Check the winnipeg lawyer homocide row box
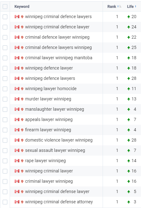141x208 pixels. click(5, 89)
